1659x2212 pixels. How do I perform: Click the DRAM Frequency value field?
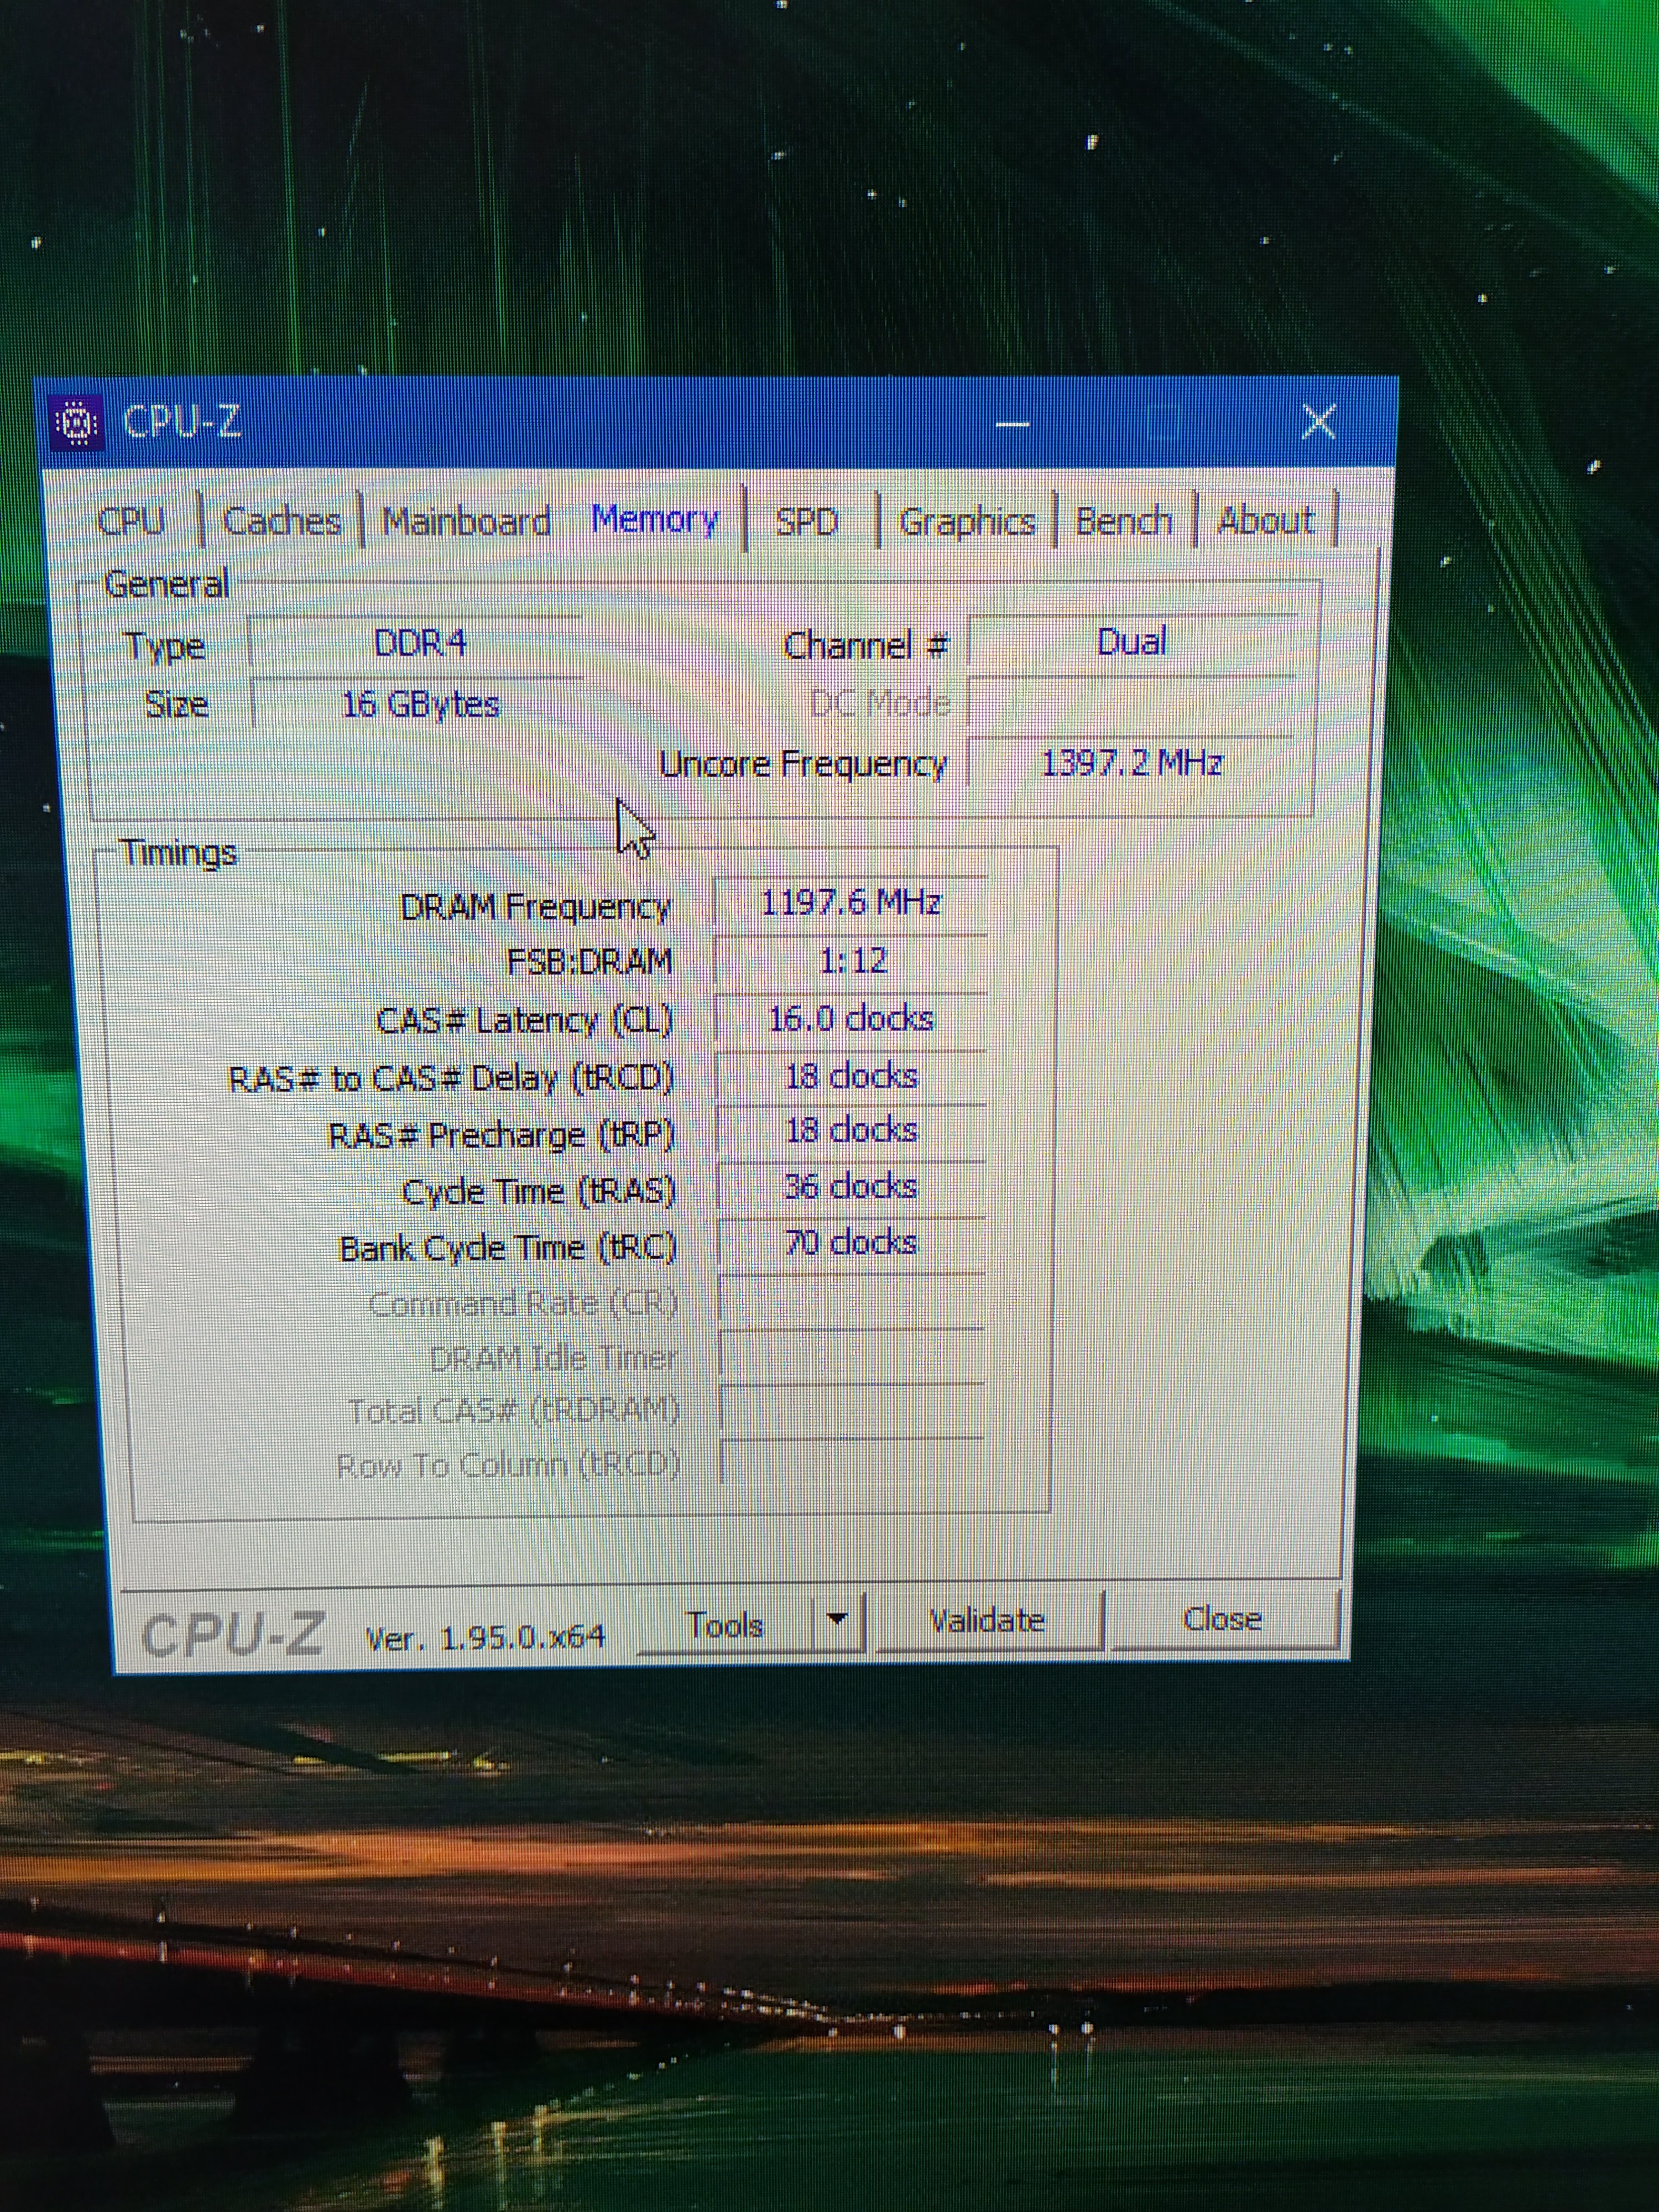pyautogui.click(x=851, y=904)
